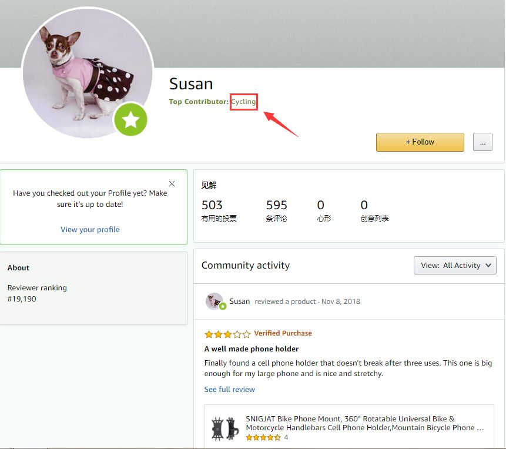Viewport: 506px width, 449px height.
Task: Click the Susan reviewer name in activity
Action: (239, 301)
